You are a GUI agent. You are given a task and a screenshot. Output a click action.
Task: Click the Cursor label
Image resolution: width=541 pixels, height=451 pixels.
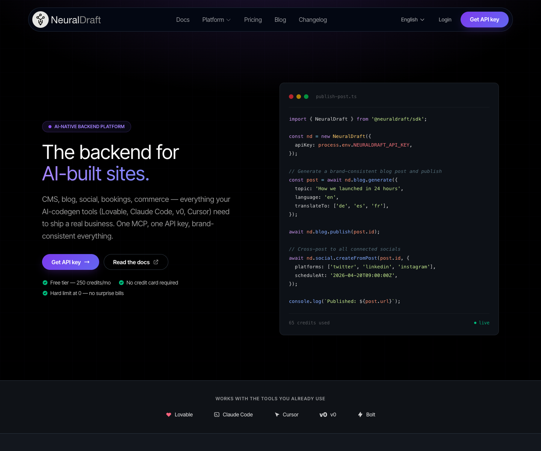pyautogui.click(x=291, y=415)
